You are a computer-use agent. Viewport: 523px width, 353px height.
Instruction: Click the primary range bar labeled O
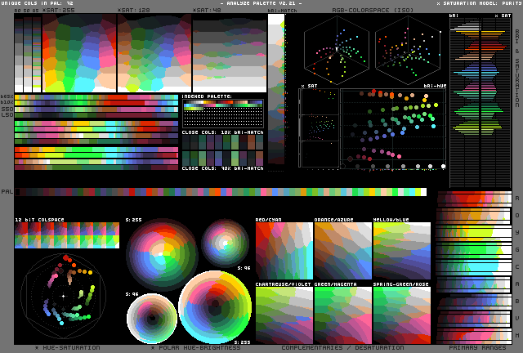[x=474, y=216]
